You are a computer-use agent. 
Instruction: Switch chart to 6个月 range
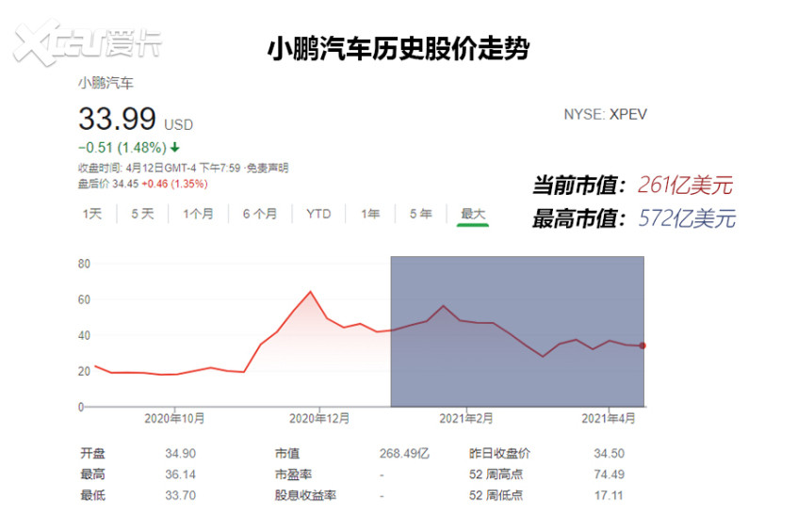pyautogui.click(x=260, y=214)
